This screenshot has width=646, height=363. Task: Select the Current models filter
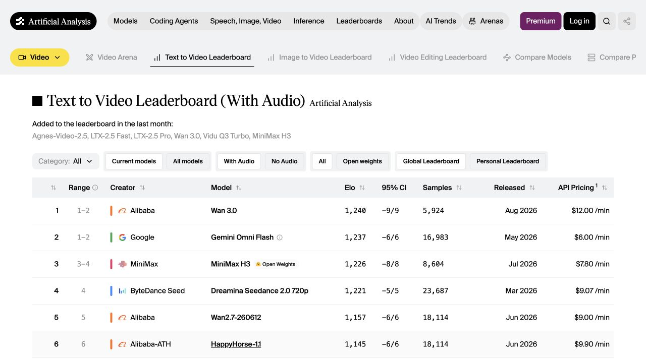click(134, 161)
